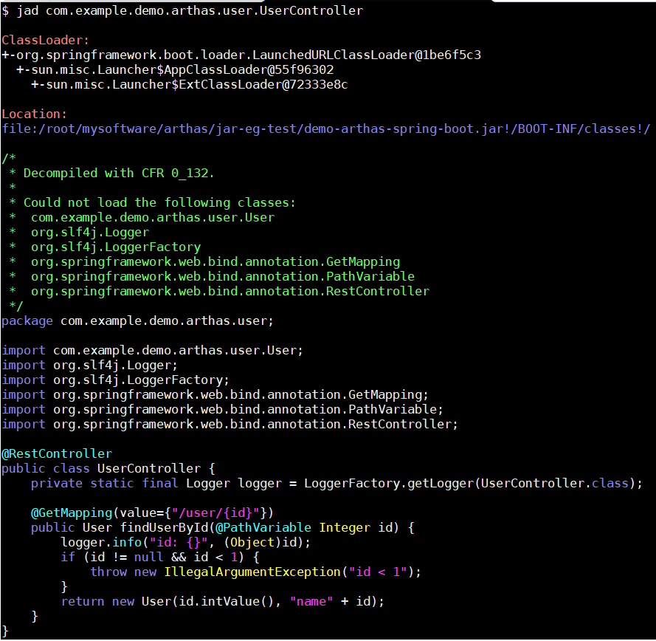Image resolution: width=656 pixels, height=641 pixels.
Task: Click the demo-arthas-spring-boot.jar file path
Action: coord(326,129)
